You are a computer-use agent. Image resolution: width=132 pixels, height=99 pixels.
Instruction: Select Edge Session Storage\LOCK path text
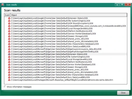pyautogui.click(x=49, y=67)
